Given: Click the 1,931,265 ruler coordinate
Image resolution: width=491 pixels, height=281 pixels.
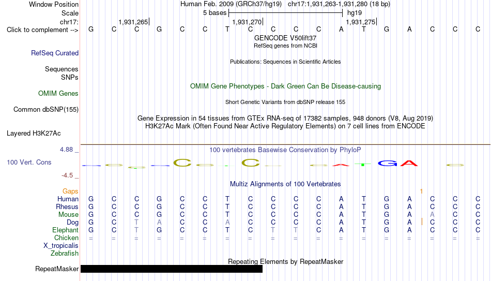Looking at the screenshot, I should [x=133, y=22].
